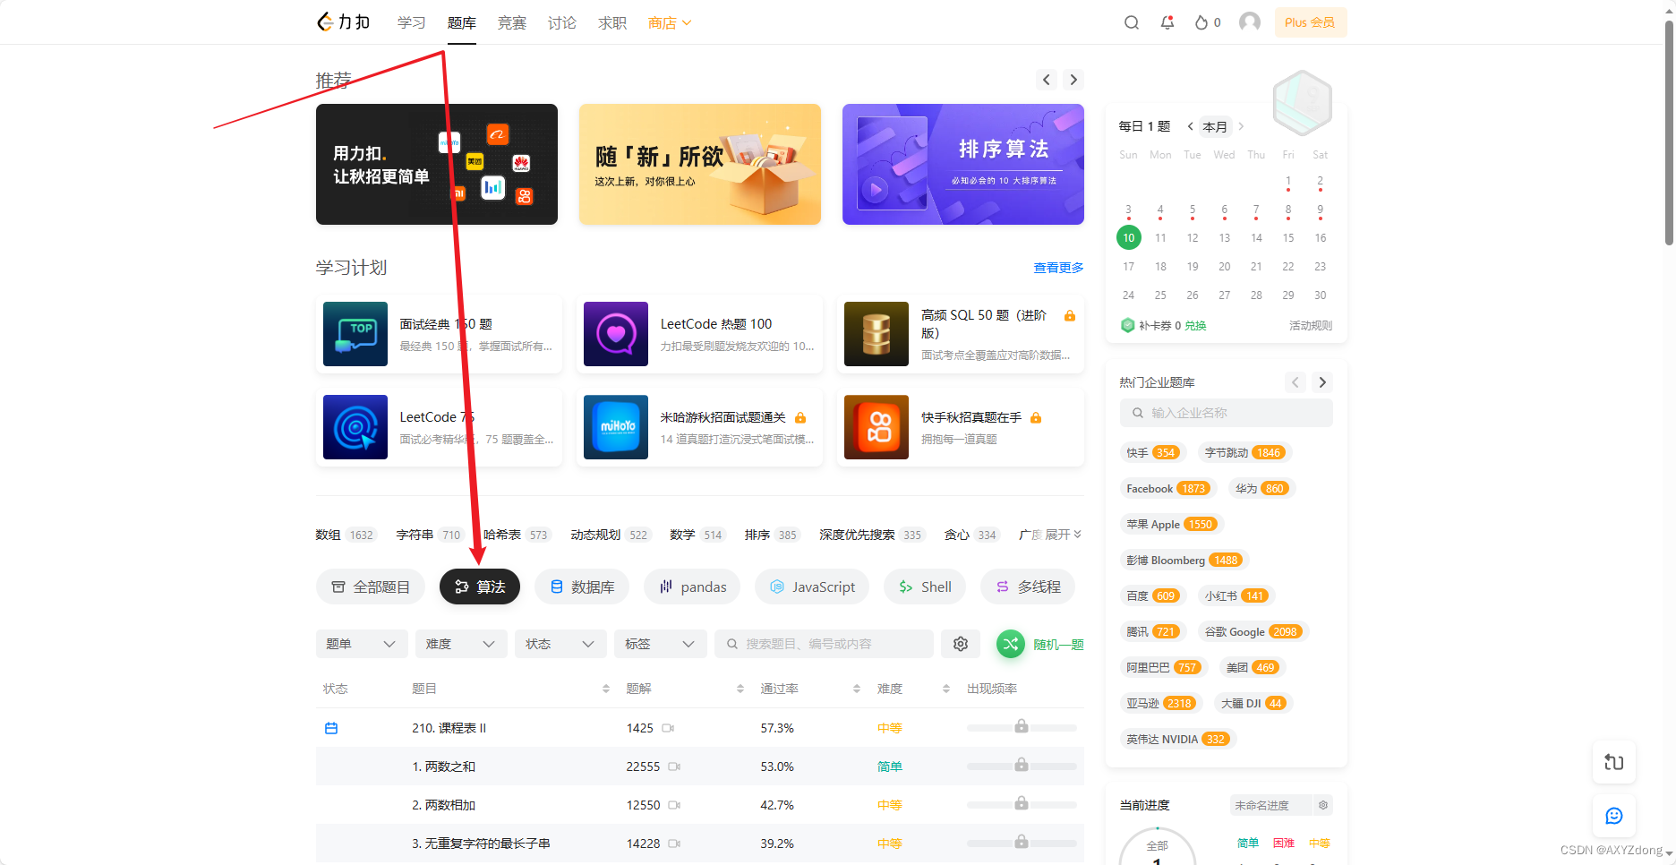Open the problem list settings gear
The image size is (1676, 865).
coord(961,644)
